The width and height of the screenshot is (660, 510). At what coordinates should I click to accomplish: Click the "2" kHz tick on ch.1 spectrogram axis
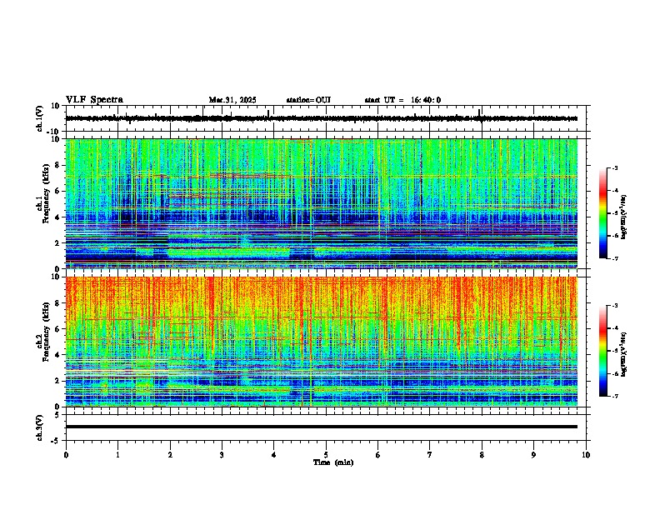[57, 242]
